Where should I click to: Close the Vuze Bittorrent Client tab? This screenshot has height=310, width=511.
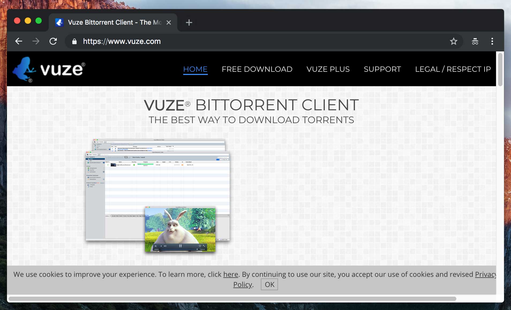169,22
